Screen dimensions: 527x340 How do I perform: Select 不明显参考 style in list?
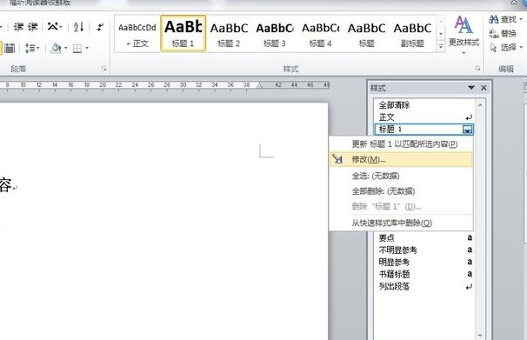pos(424,250)
